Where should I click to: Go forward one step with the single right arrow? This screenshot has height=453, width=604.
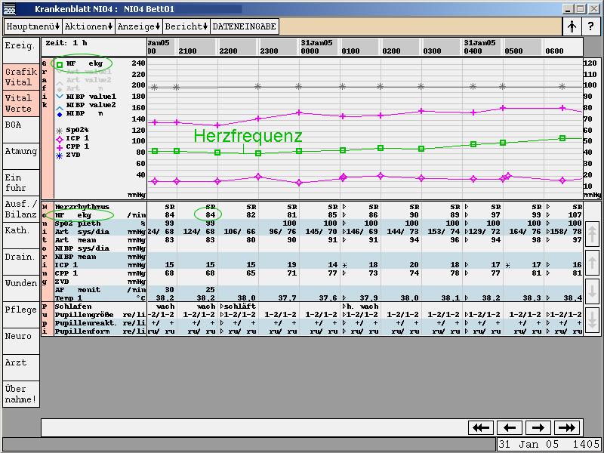[538, 427]
